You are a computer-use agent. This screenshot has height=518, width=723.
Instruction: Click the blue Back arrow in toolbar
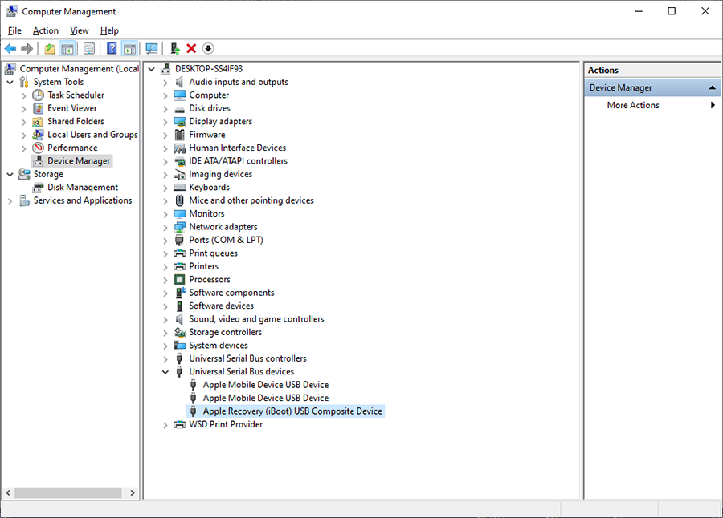click(x=10, y=49)
